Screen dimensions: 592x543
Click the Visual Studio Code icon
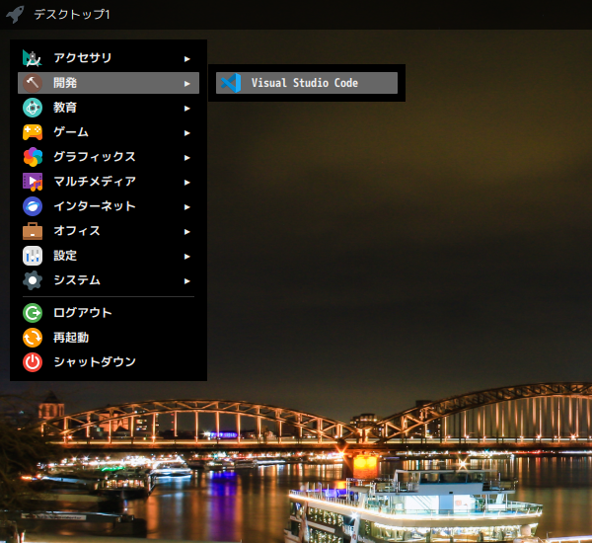click(231, 83)
